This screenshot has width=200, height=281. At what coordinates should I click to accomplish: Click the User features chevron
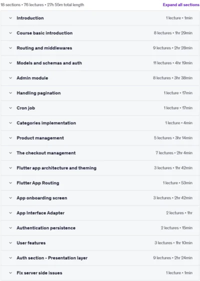[10, 243]
